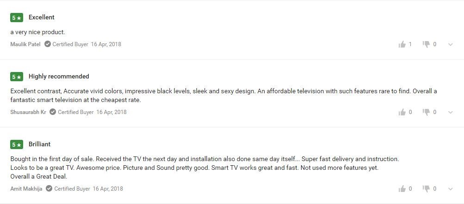464x204 pixels.
Task: Expand chevron on Amit Makhija's review
Action: tap(451, 189)
